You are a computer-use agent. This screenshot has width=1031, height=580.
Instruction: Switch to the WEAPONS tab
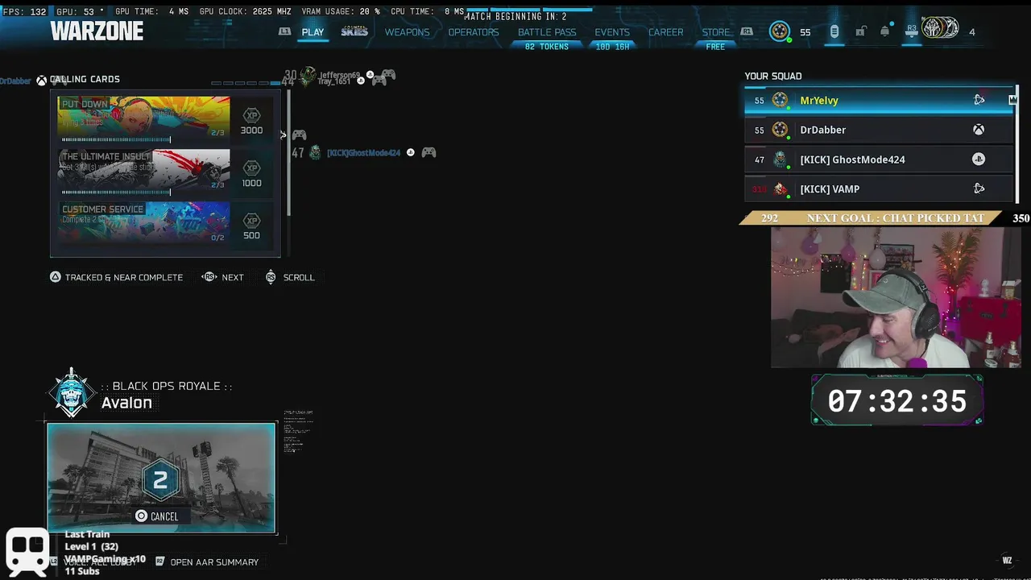pyautogui.click(x=407, y=32)
